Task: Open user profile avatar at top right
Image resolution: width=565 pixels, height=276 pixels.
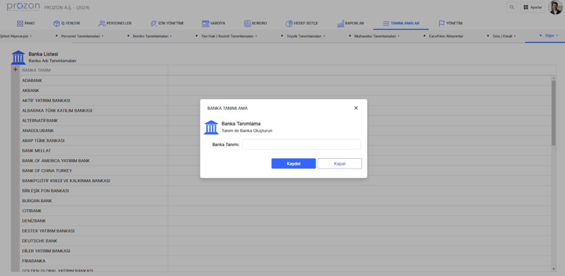Action: pyautogui.click(x=555, y=7)
